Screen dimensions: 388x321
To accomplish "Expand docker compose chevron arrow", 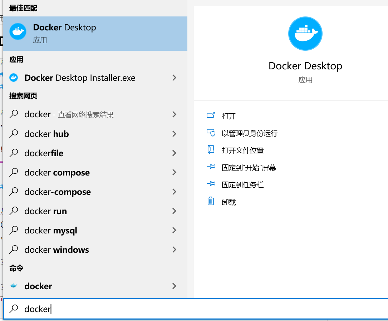I will click(x=174, y=172).
